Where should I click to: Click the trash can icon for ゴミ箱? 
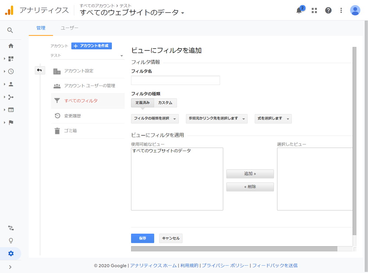click(x=57, y=131)
